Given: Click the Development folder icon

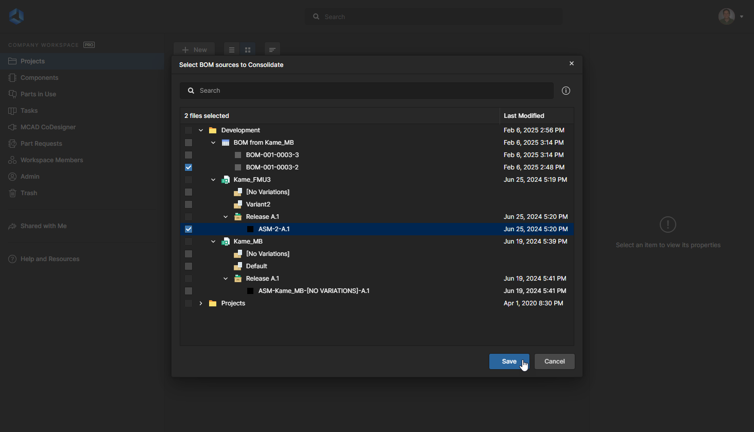Looking at the screenshot, I should (x=213, y=130).
